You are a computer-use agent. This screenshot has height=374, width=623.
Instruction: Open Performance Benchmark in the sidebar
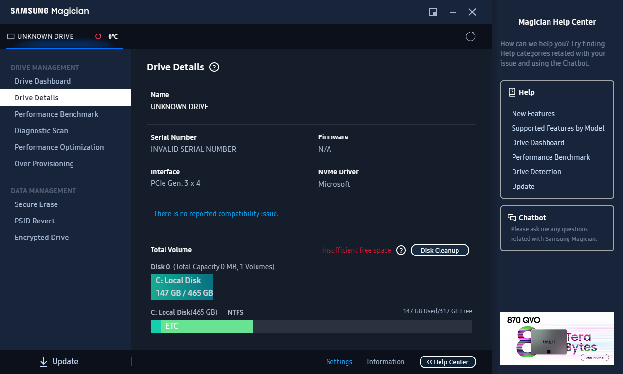click(66, 114)
